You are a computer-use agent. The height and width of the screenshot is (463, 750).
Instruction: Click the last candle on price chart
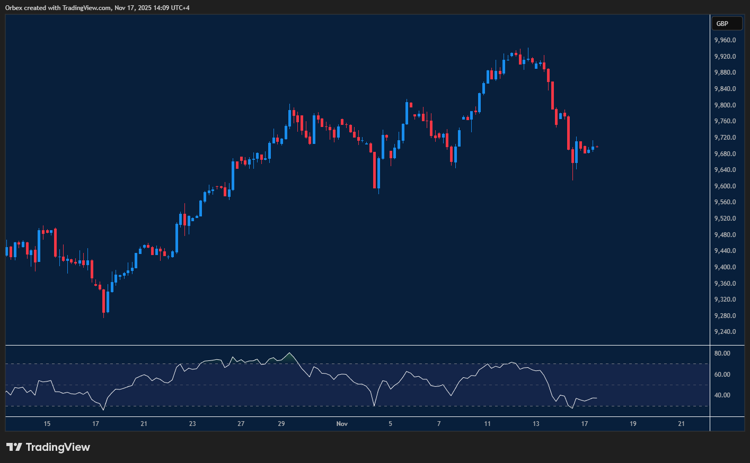pyautogui.click(x=597, y=147)
